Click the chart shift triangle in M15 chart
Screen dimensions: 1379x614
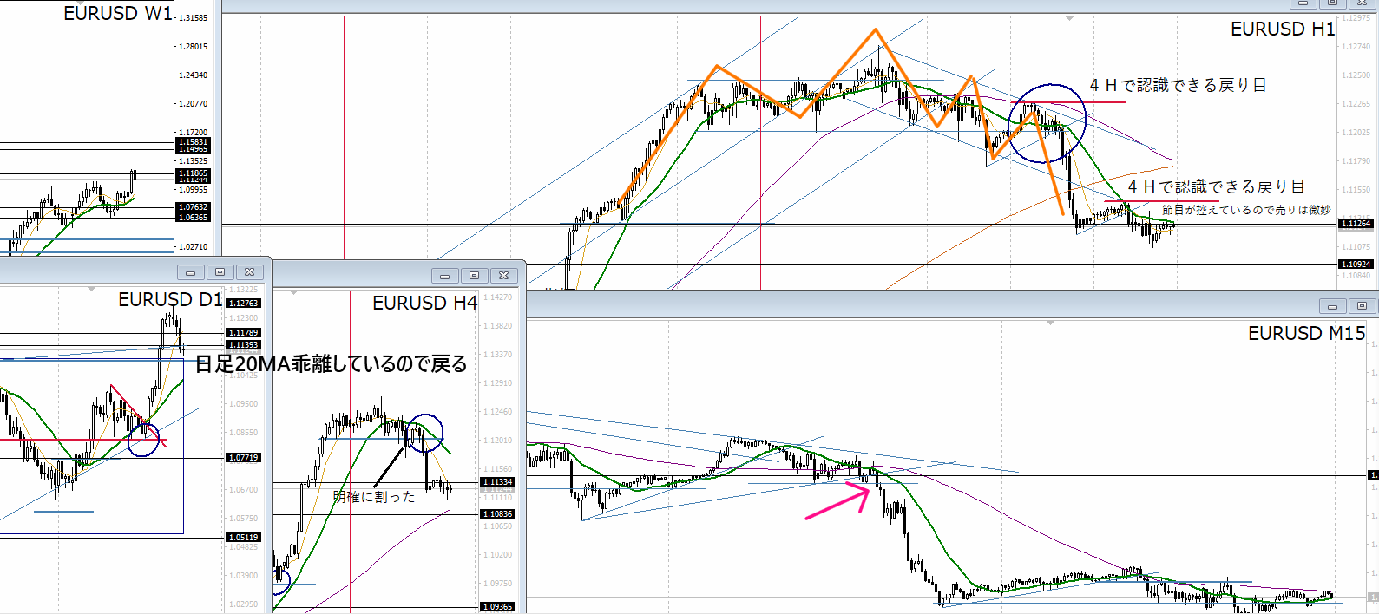1050,323
